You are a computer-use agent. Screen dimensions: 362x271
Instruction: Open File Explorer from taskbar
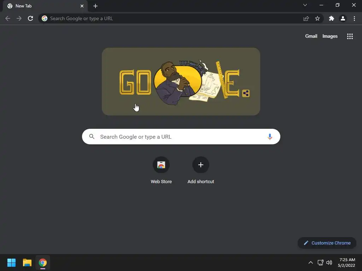pos(27,263)
